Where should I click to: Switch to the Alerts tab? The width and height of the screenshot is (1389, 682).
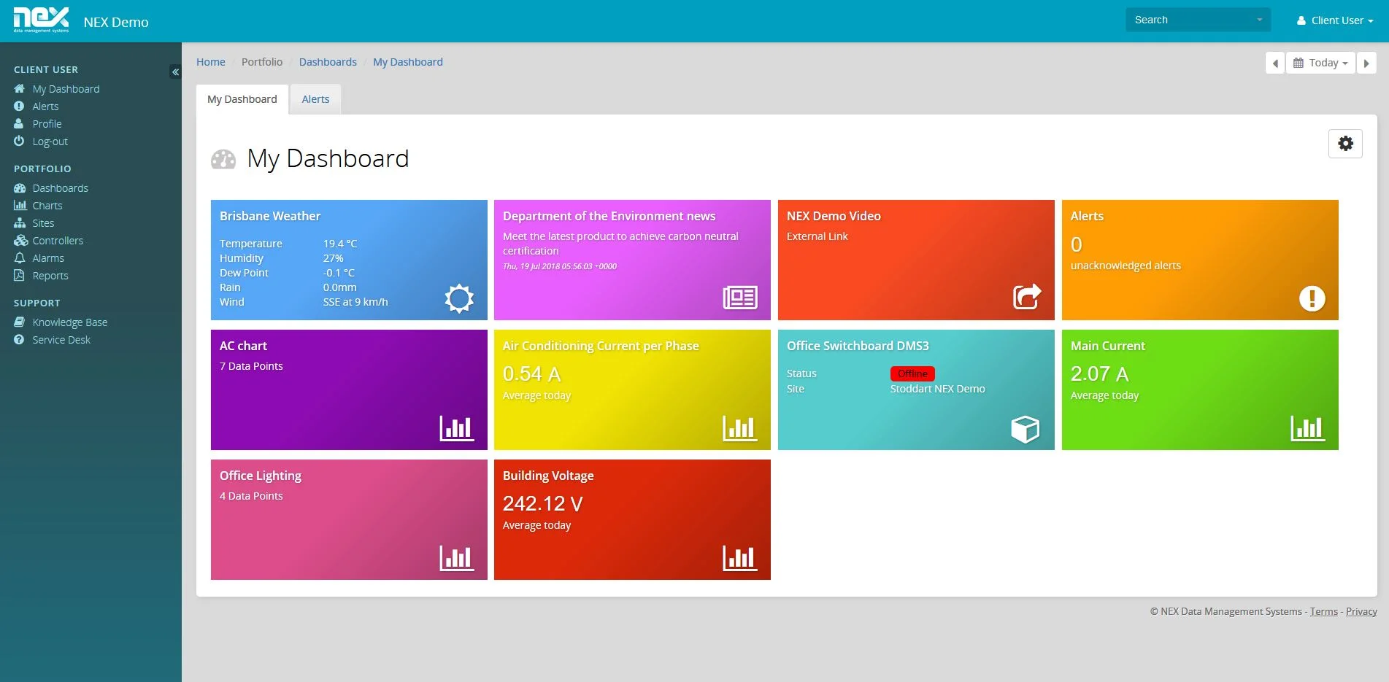(x=315, y=99)
